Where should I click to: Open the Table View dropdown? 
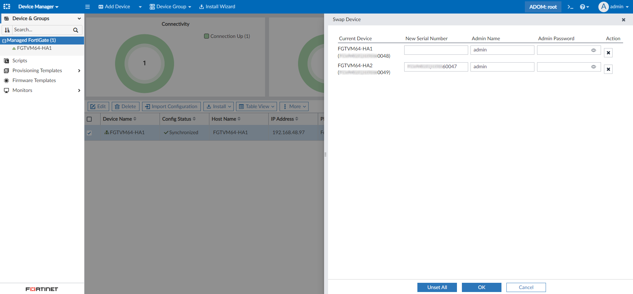click(x=256, y=106)
